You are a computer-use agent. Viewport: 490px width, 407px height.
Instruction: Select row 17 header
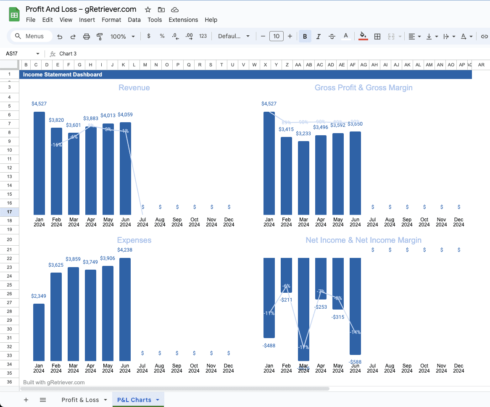click(9, 212)
